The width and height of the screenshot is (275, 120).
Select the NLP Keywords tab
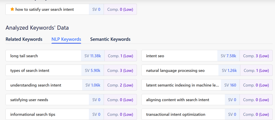pos(66,39)
